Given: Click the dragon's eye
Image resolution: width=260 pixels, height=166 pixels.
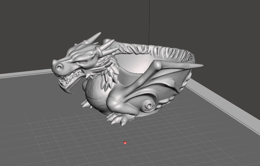Looking at the screenshot, I should click(80, 62).
